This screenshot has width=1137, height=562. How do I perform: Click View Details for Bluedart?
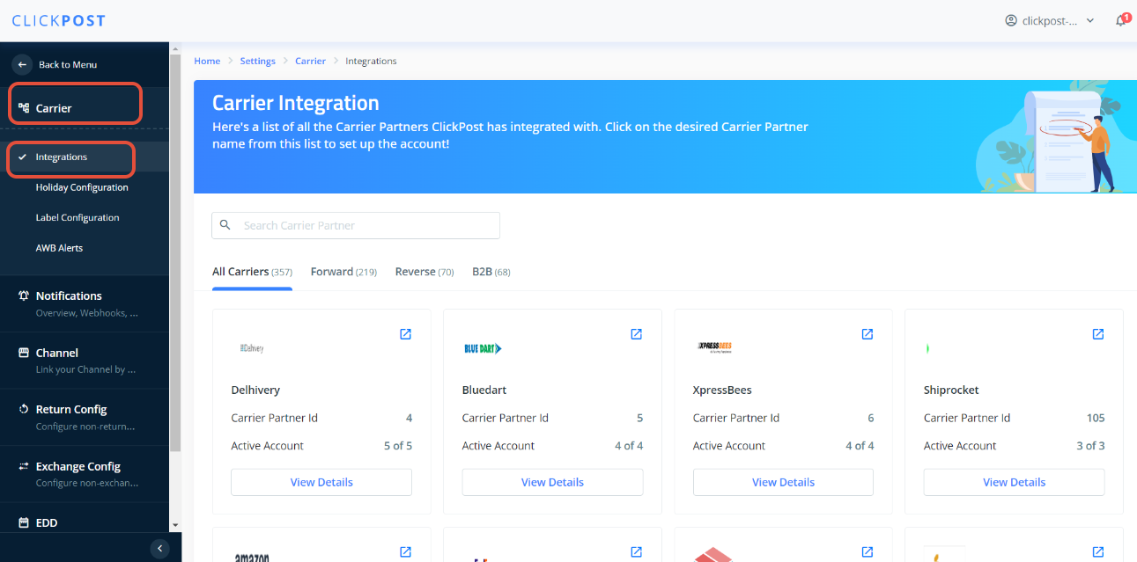click(552, 482)
